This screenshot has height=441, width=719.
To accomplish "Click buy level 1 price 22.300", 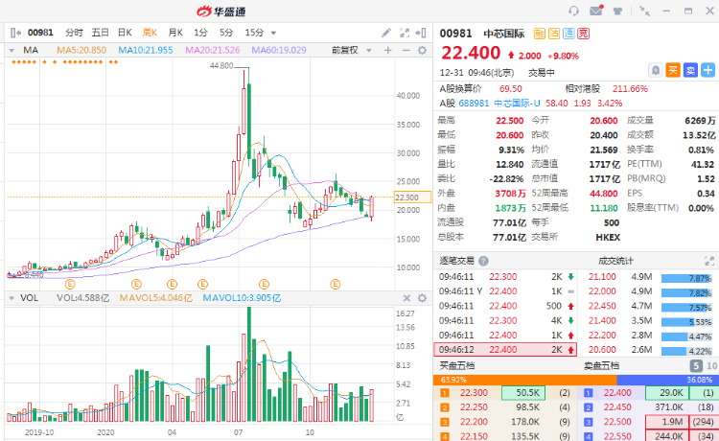I will point(474,393).
